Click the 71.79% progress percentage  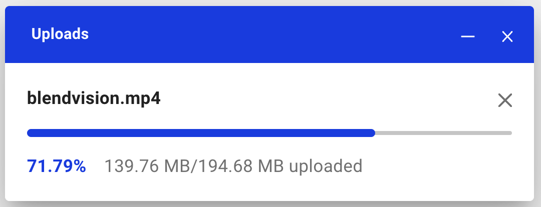(57, 166)
